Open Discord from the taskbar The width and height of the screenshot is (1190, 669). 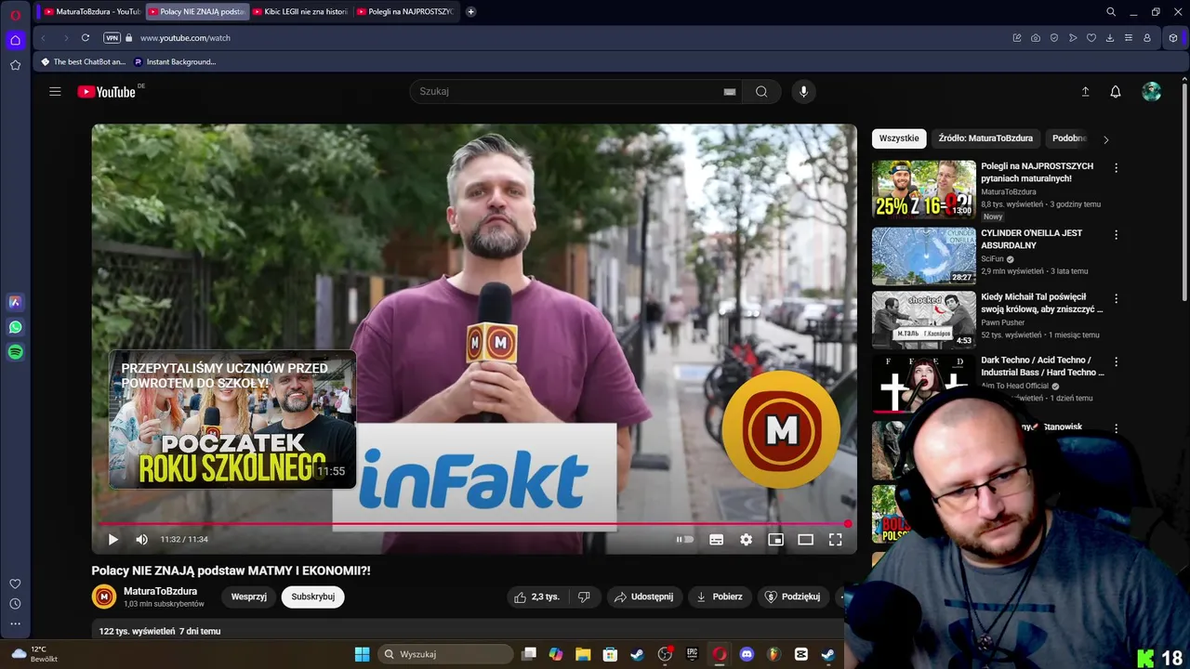[x=747, y=654]
